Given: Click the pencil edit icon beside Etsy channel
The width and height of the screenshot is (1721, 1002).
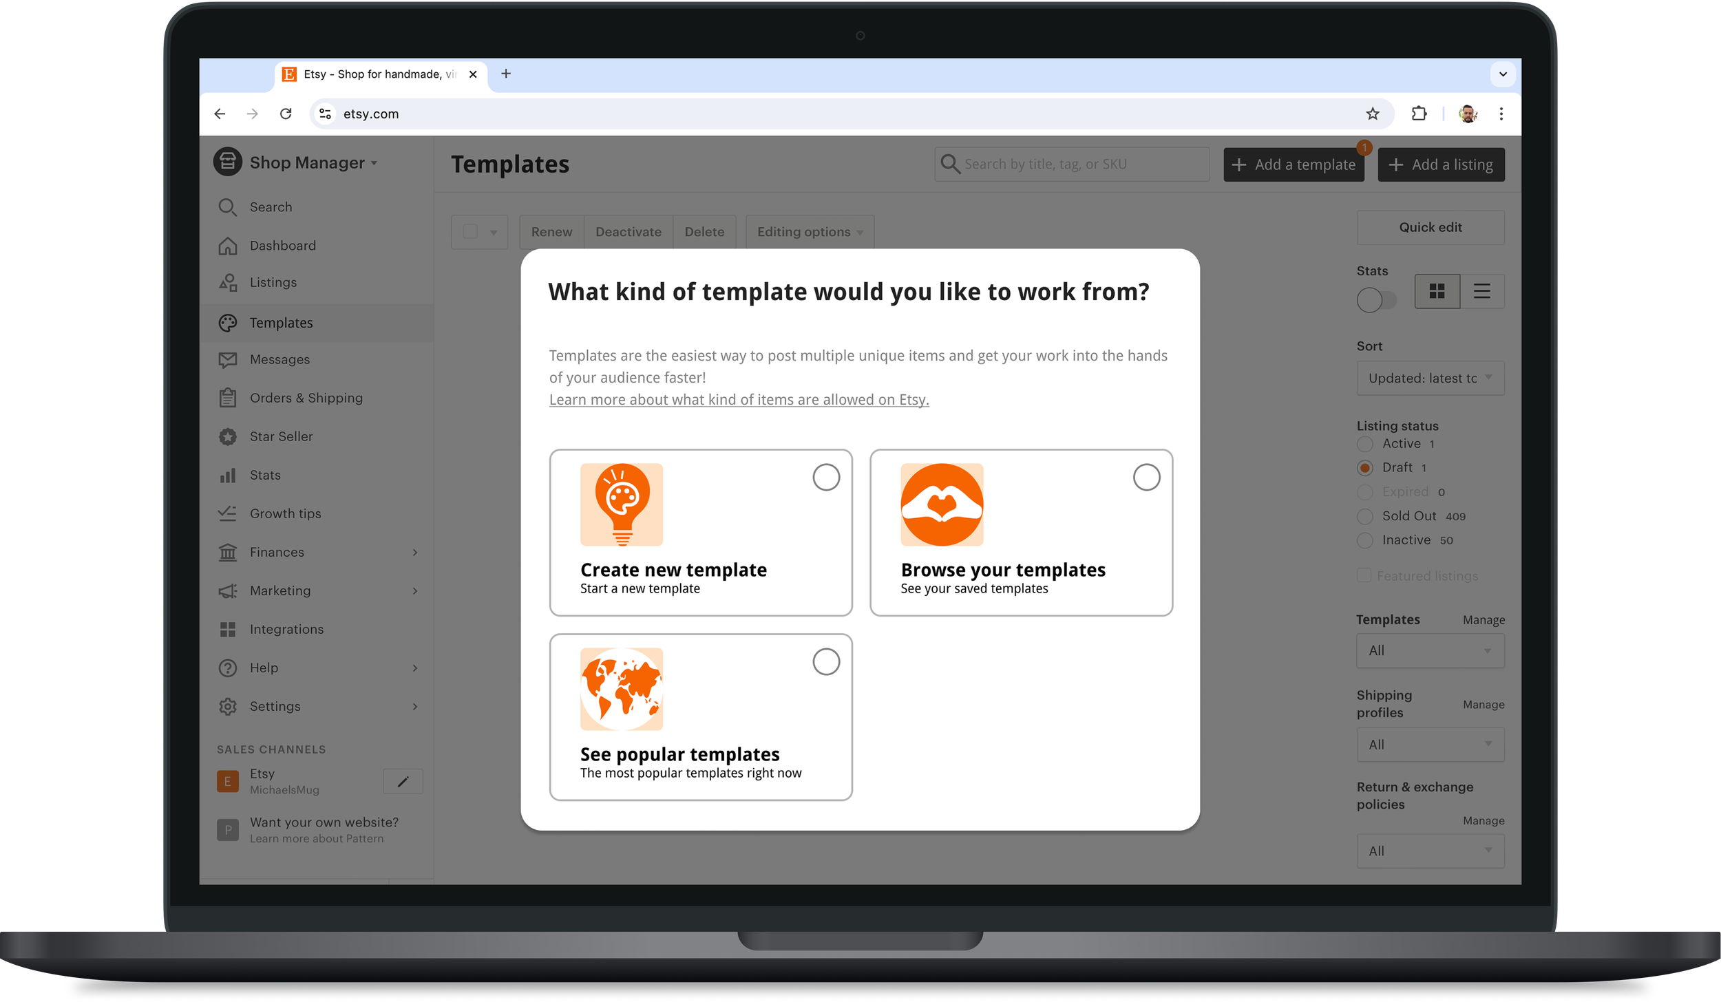Looking at the screenshot, I should tap(403, 781).
